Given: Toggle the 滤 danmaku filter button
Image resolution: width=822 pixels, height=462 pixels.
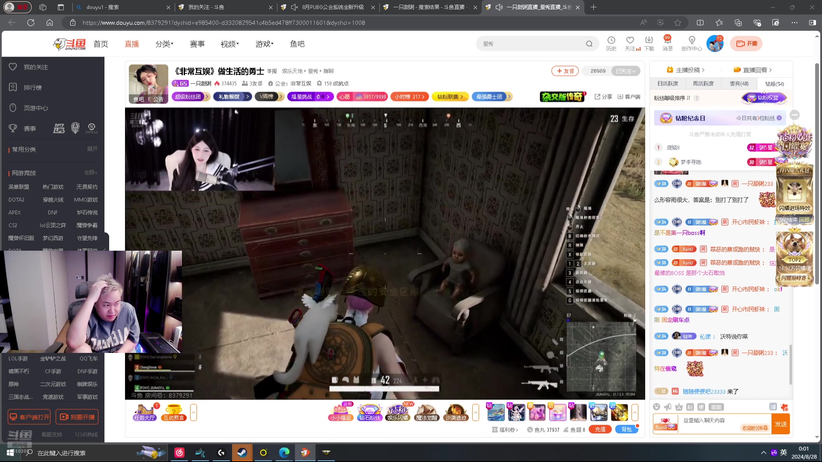Looking at the screenshot, I should (x=773, y=407).
